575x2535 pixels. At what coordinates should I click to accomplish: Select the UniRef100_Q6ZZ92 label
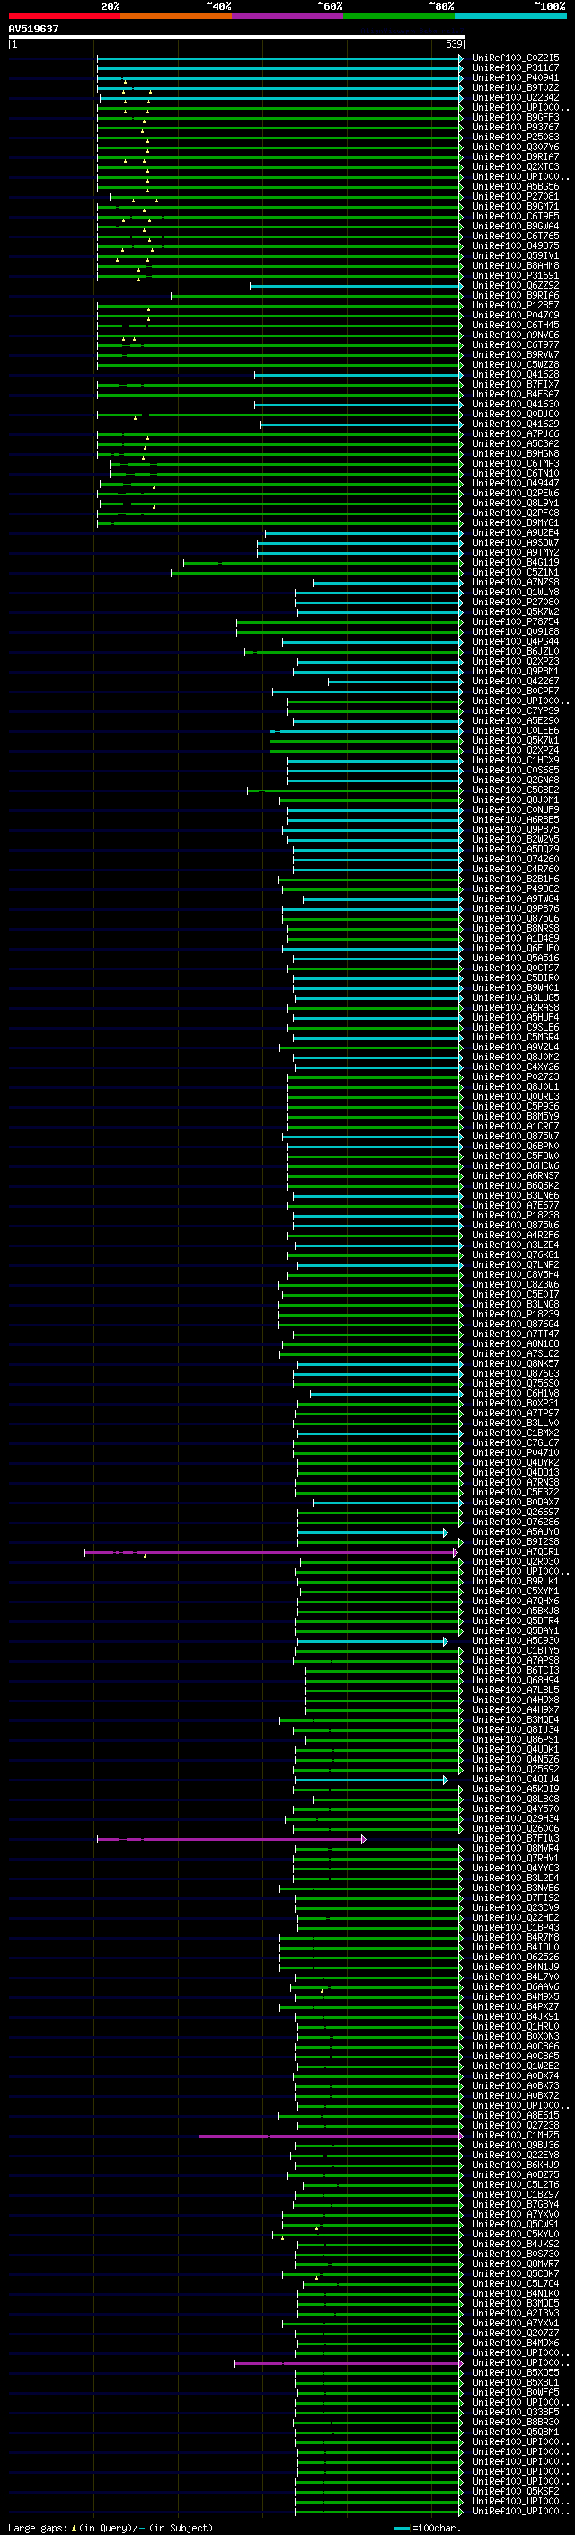[516, 285]
